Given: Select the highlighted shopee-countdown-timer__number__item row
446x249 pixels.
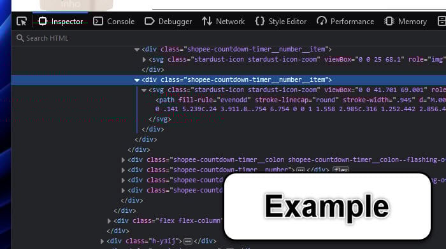Looking at the screenshot, I should point(229,80).
